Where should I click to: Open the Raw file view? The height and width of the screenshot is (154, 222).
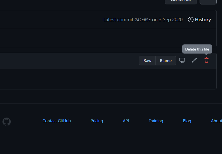(147, 61)
